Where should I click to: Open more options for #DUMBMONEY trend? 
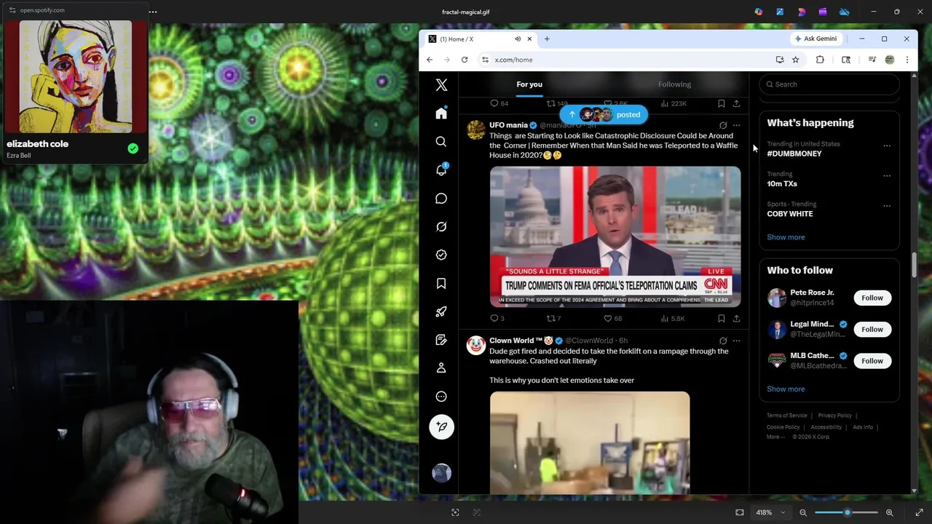pos(887,146)
